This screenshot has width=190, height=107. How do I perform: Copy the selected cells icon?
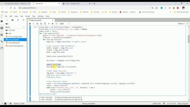click(x=41, y=24)
